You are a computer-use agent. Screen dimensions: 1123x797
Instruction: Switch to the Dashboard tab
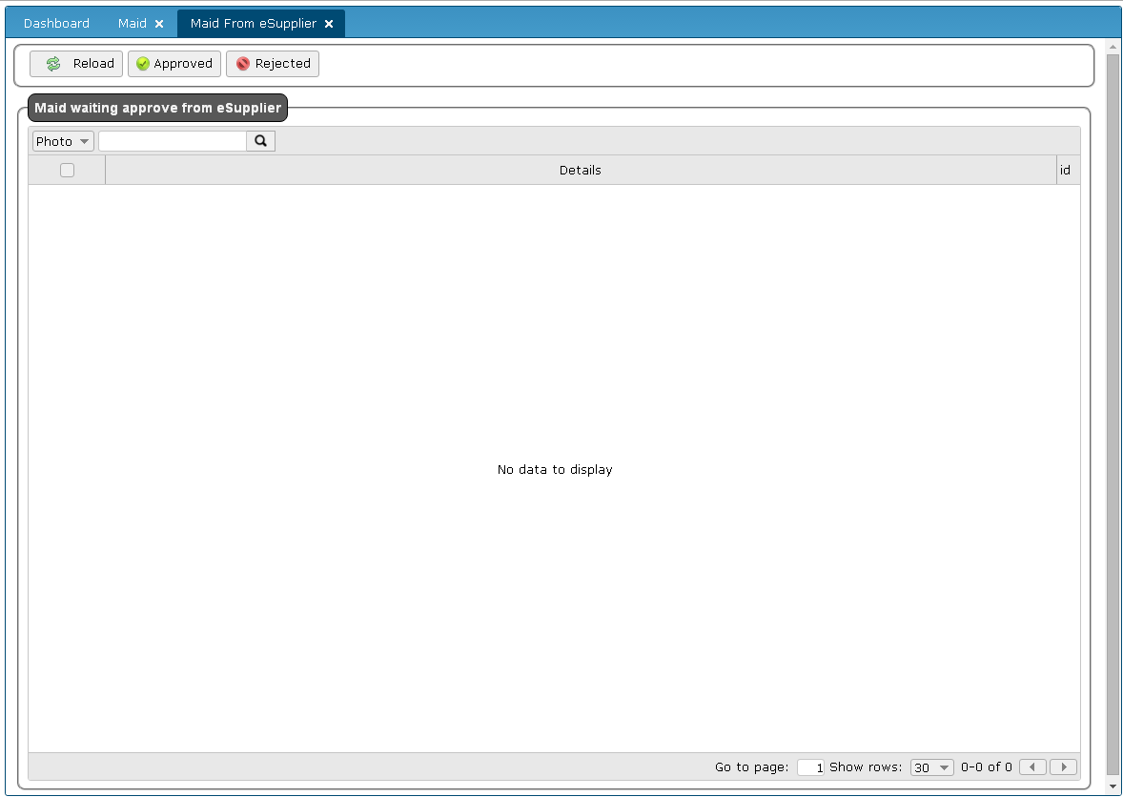tap(56, 24)
